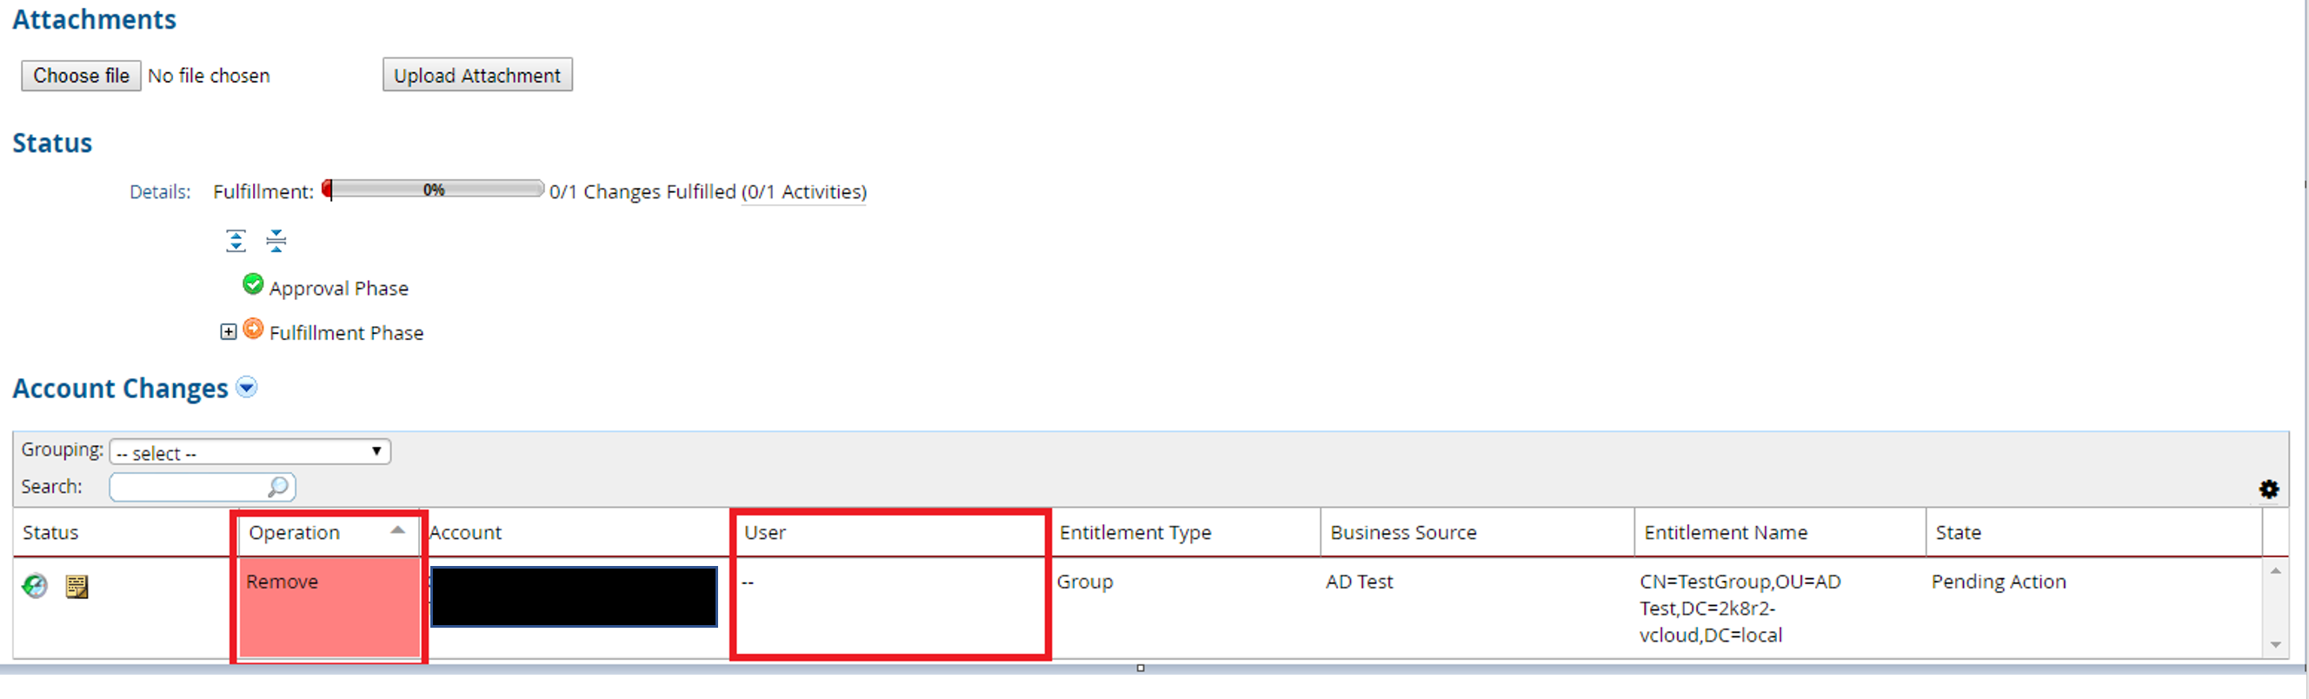
Task: Sort by the Business Source column header
Action: 1403,532
